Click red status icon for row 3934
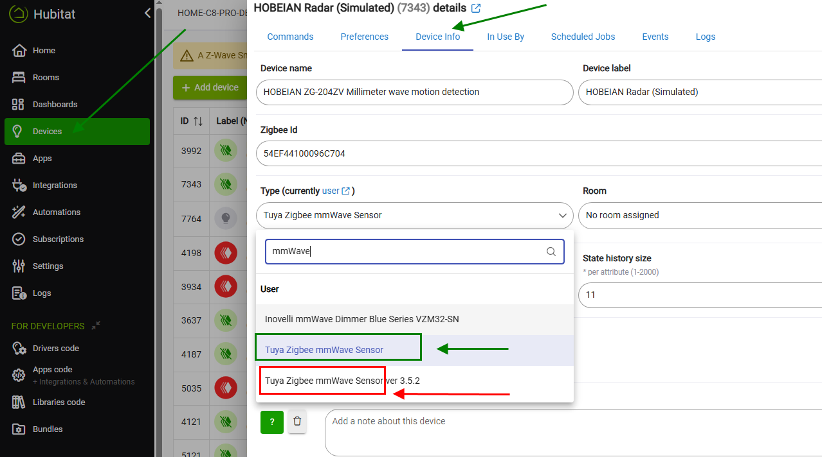Screen dimensions: 822x457 click(x=226, y=287)
